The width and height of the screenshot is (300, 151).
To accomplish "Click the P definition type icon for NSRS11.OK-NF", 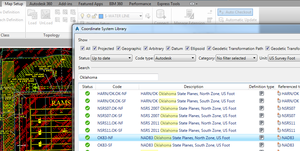I will pos(261,123).
